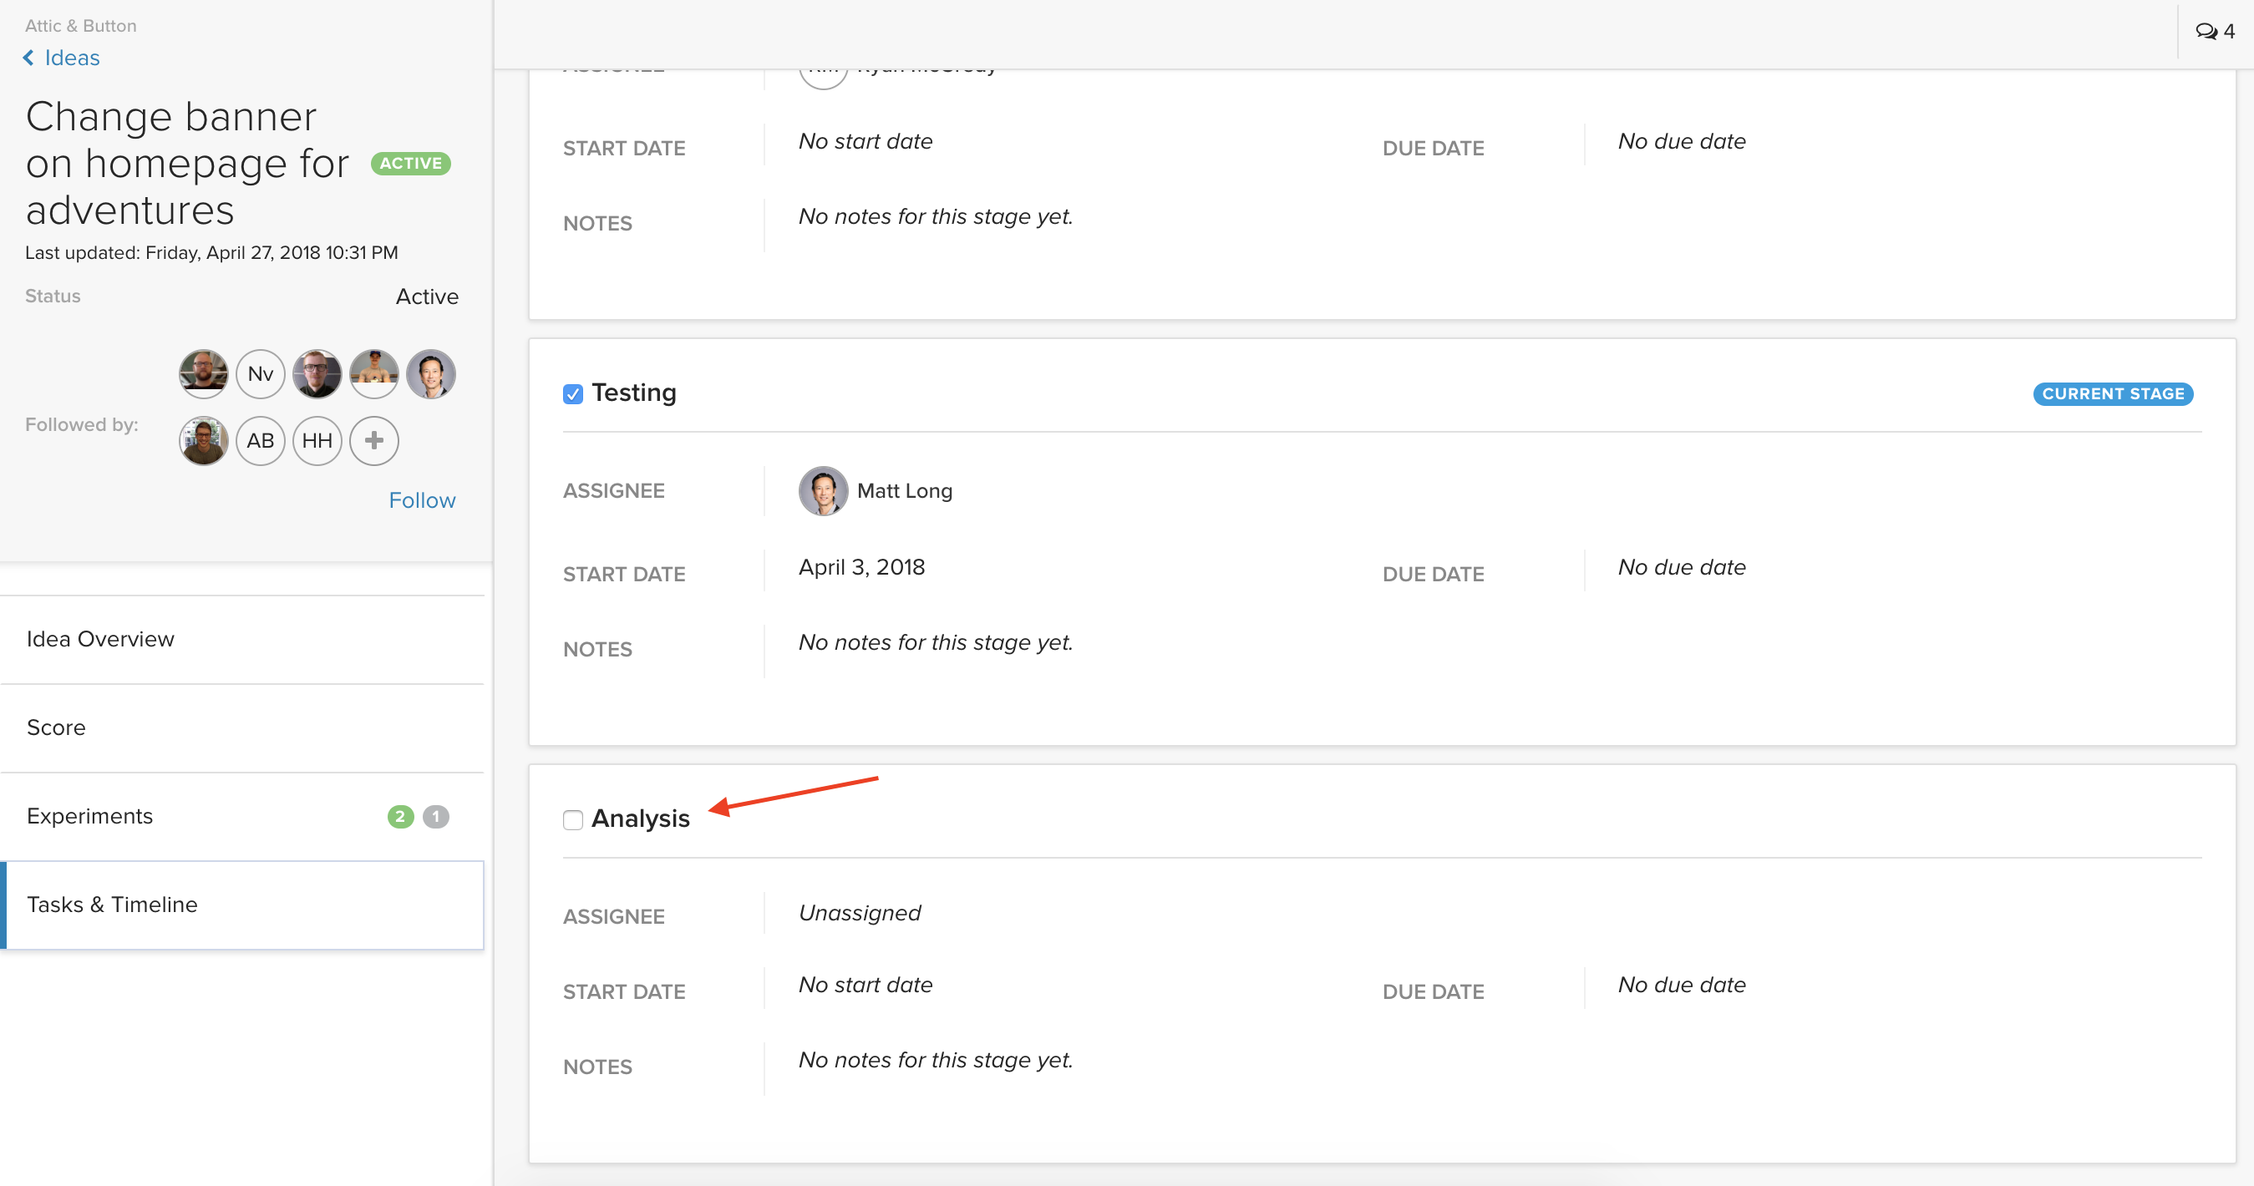
Task: Click the add follower plus icon
Action: coord(373,441)
